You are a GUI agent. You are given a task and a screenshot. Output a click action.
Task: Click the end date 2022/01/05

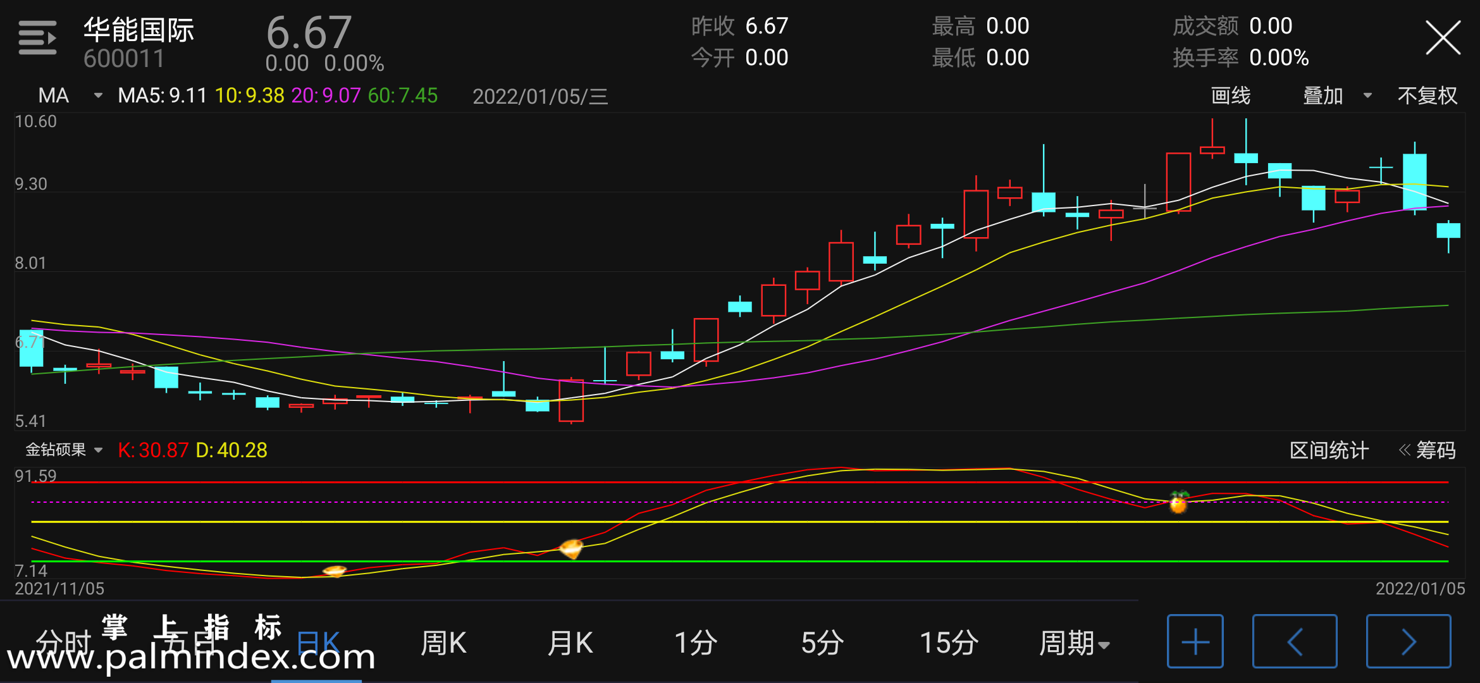click(x=1421, y=589)
